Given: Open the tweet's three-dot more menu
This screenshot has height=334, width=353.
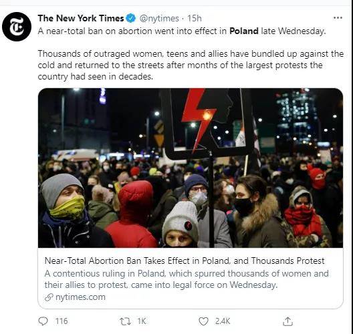Looking at the screenshot, I should coord(338,18).
